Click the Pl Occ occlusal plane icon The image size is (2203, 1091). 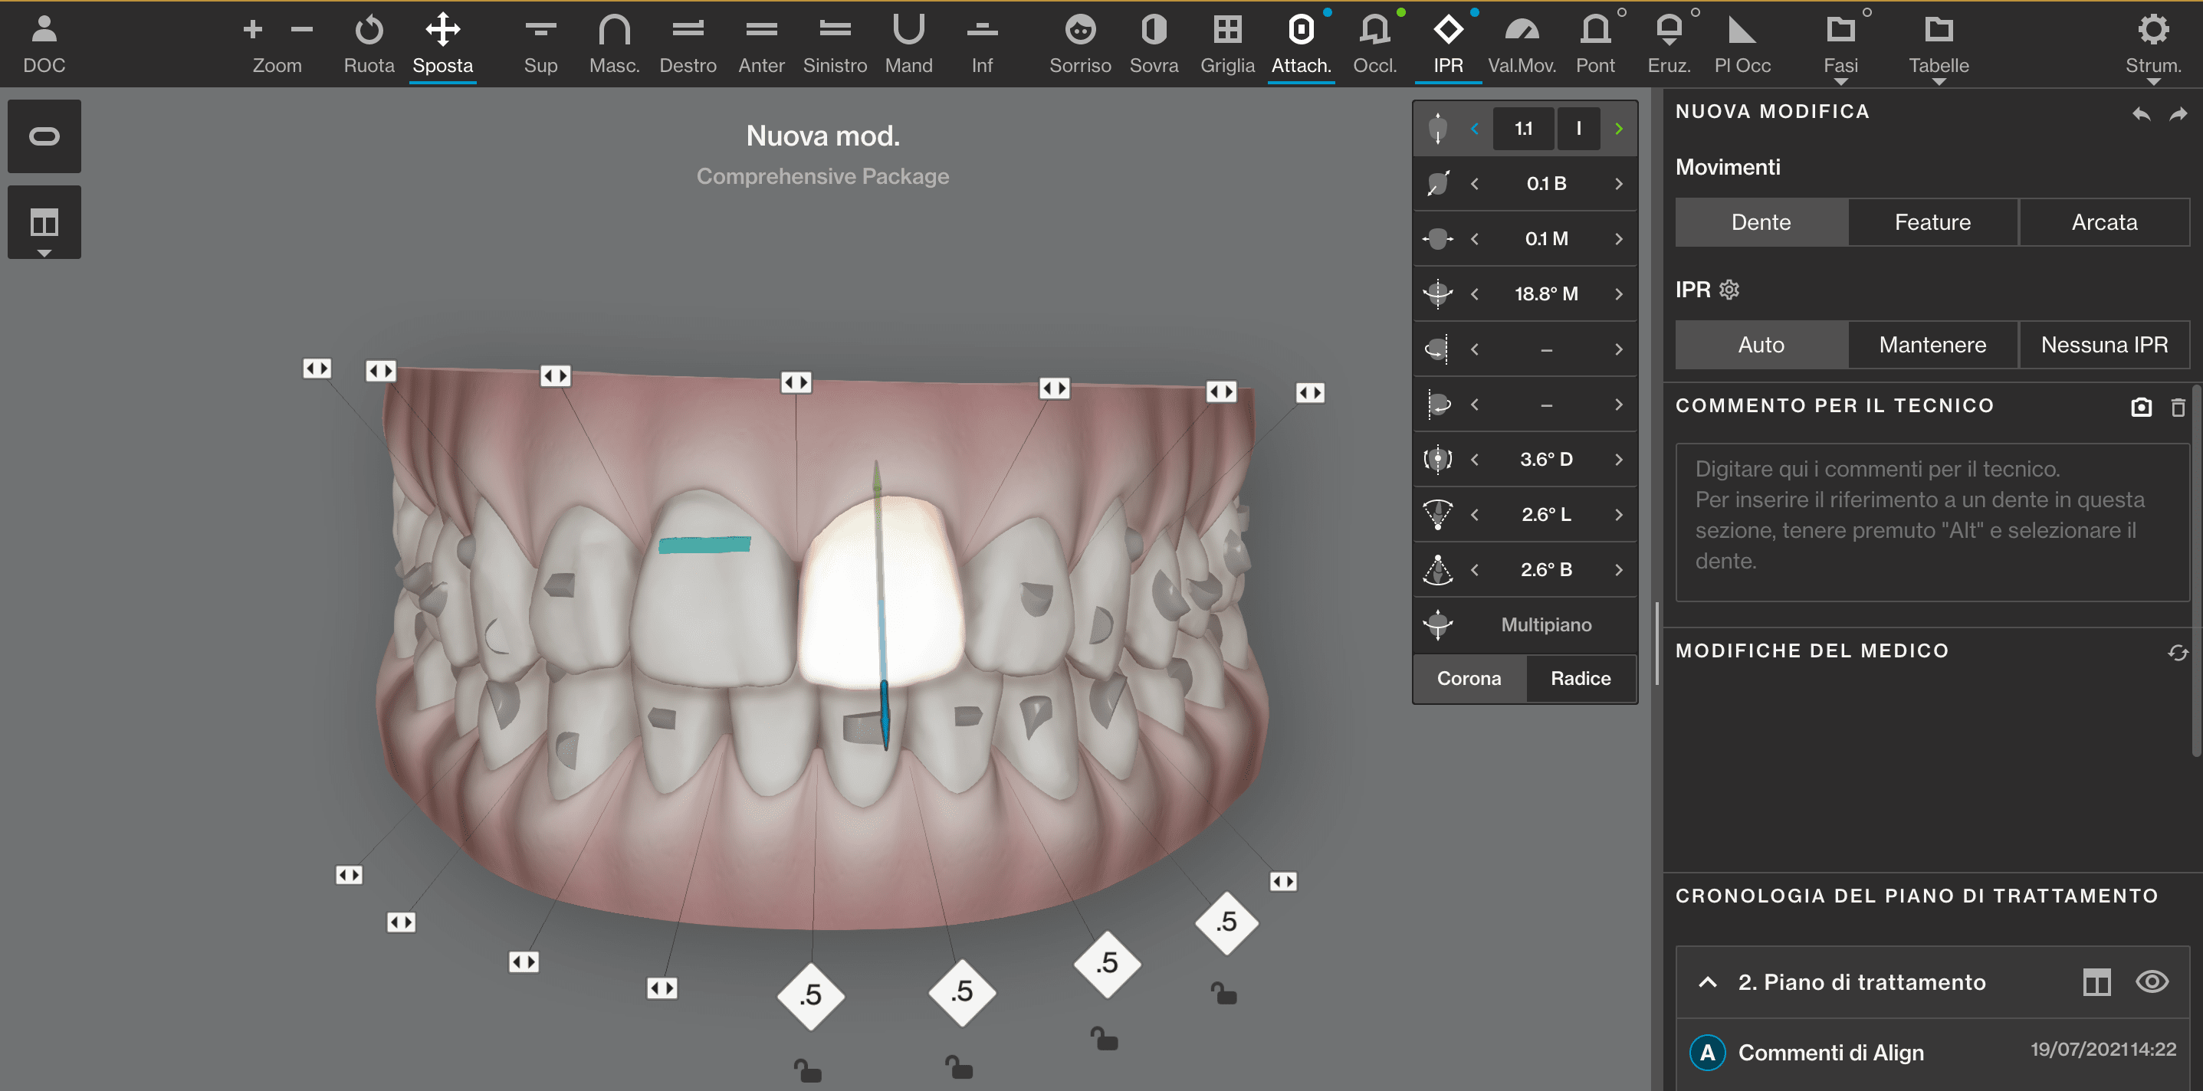pos(1742,44)
